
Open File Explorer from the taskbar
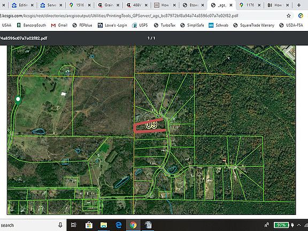104,225
